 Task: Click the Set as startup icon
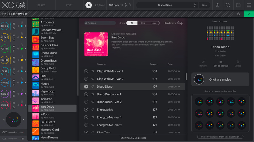pos(221,62)
